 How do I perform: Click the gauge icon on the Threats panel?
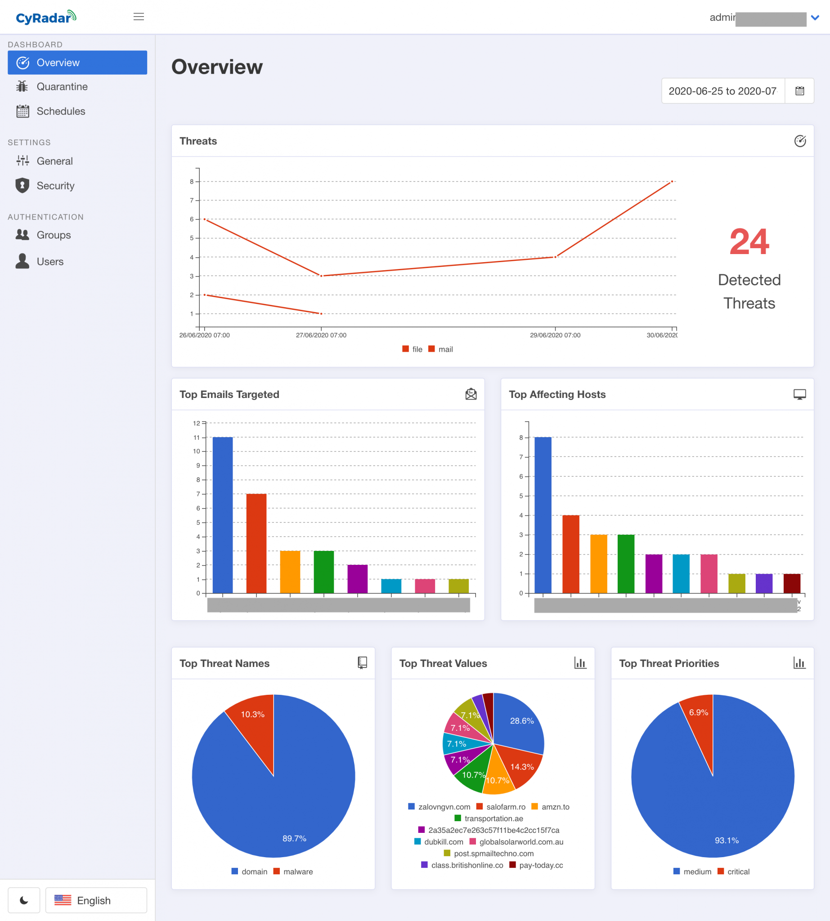(801, 141)
